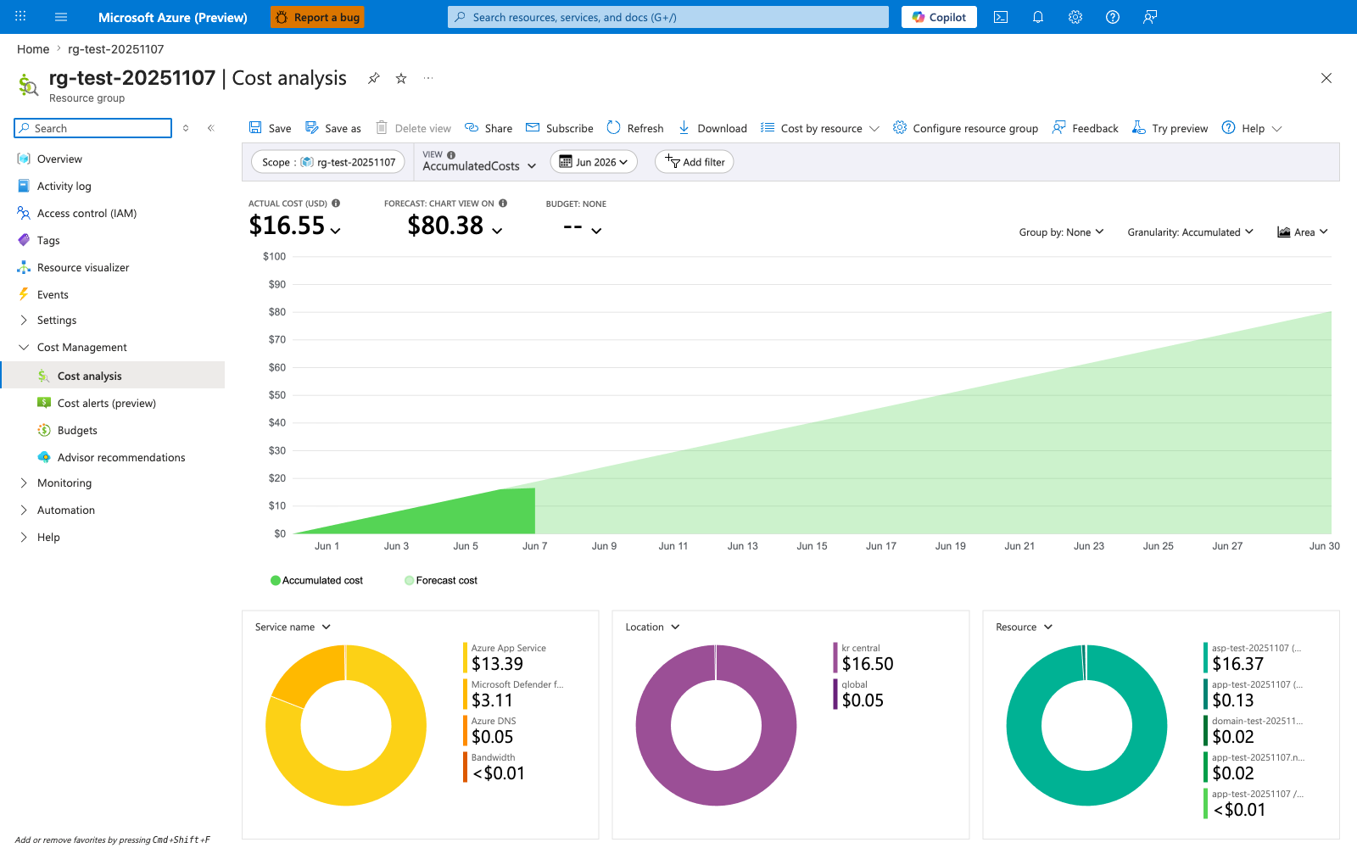
Task: Pin Cost analysis to dashboard
Action: (373, 78)
